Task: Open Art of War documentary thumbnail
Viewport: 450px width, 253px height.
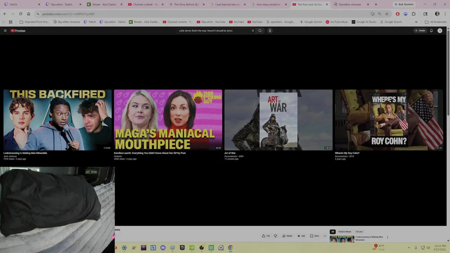Action: [x=278, y=120]
